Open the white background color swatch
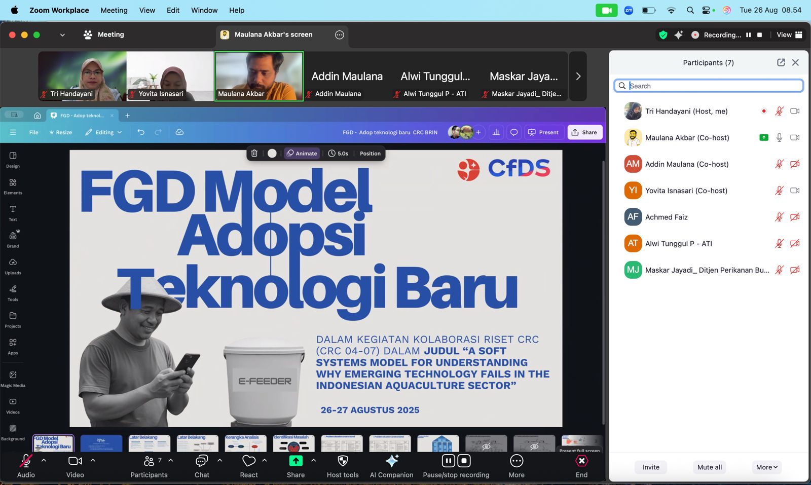811x485 pixels. 272,153
